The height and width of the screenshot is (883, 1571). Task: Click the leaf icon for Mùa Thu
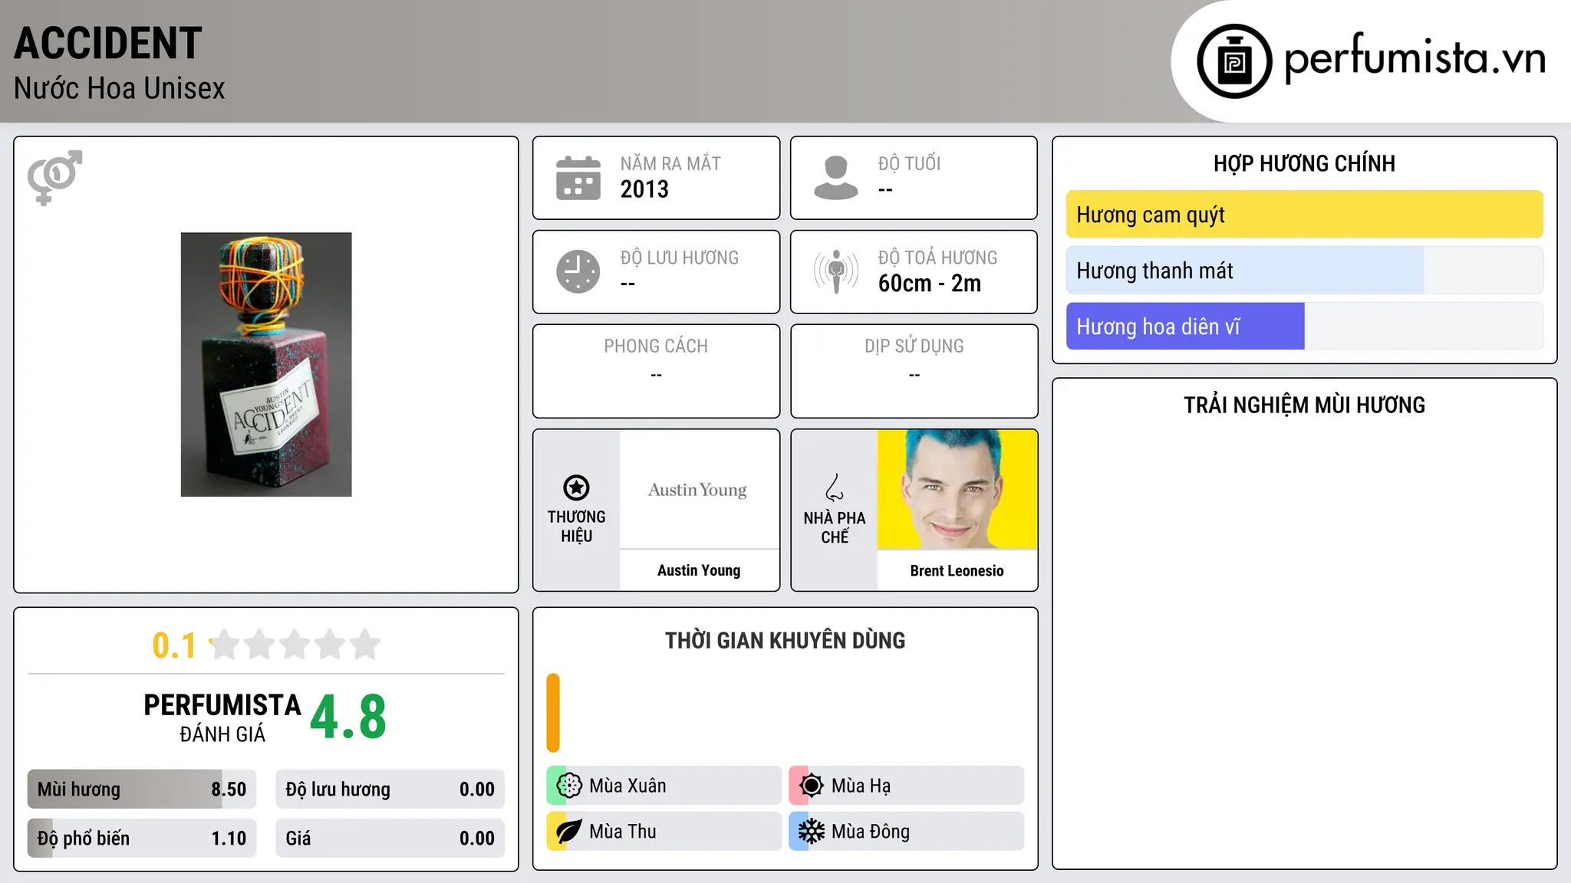tap(569, 832)
